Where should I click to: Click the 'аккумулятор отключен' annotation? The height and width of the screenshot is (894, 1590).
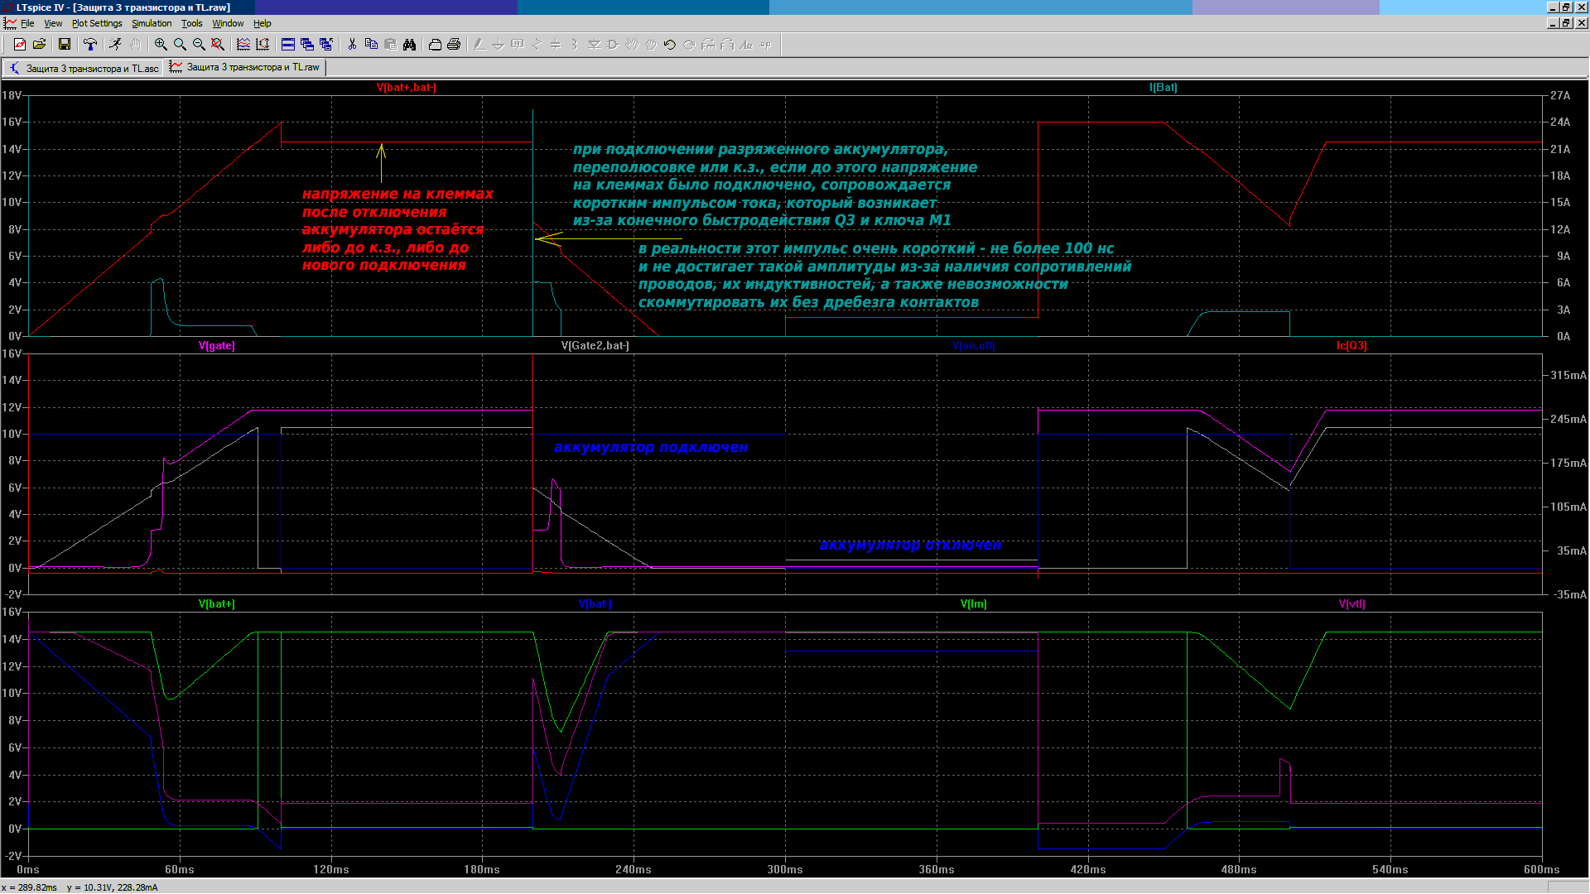click(x=910, y=545)
